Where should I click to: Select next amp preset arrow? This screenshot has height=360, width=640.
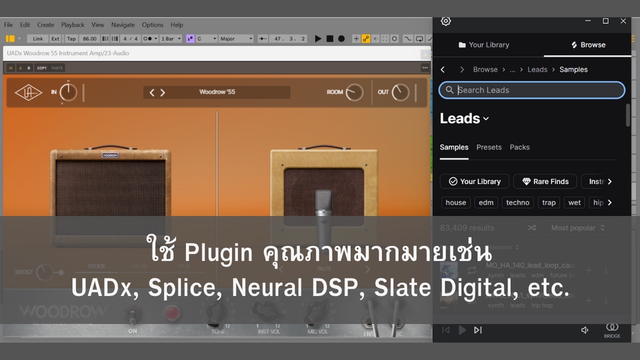[163, 93]
